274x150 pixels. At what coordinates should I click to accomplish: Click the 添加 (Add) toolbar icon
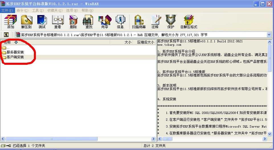[x=11, y=22]
